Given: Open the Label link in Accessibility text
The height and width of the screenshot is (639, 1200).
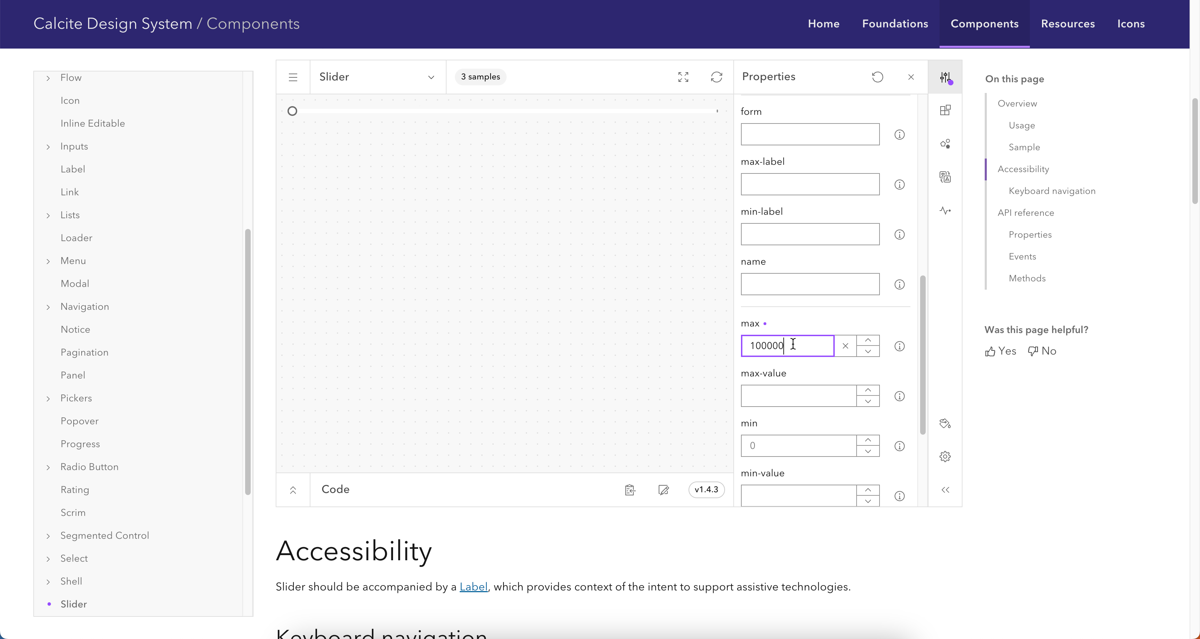Looking at the screenshot, I should point(473,587).
